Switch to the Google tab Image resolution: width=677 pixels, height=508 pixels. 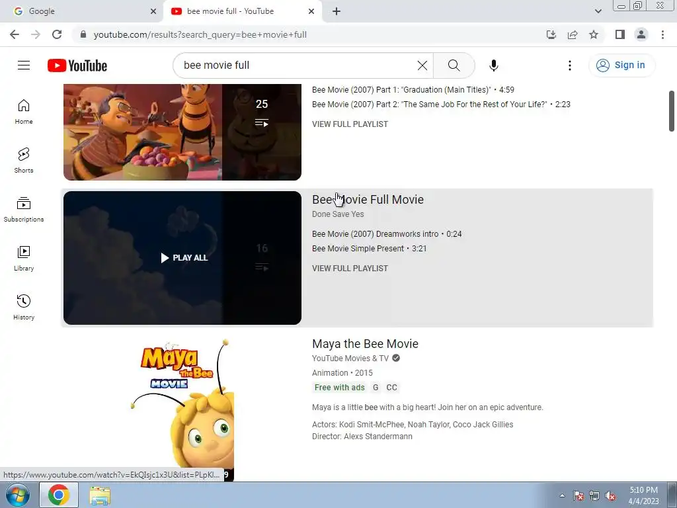click(x=81, y=11)
